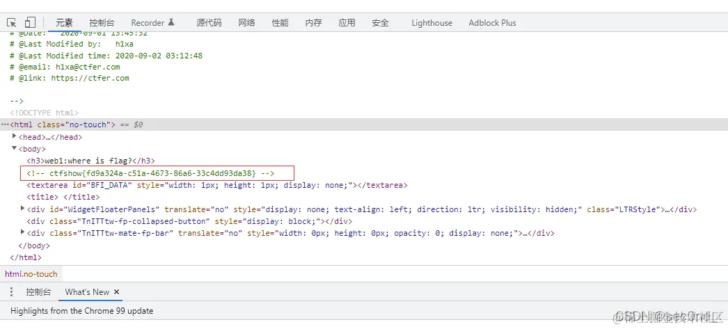
Task: Click the @Last Modified by h1xa line
Action: tap(72, 44)
